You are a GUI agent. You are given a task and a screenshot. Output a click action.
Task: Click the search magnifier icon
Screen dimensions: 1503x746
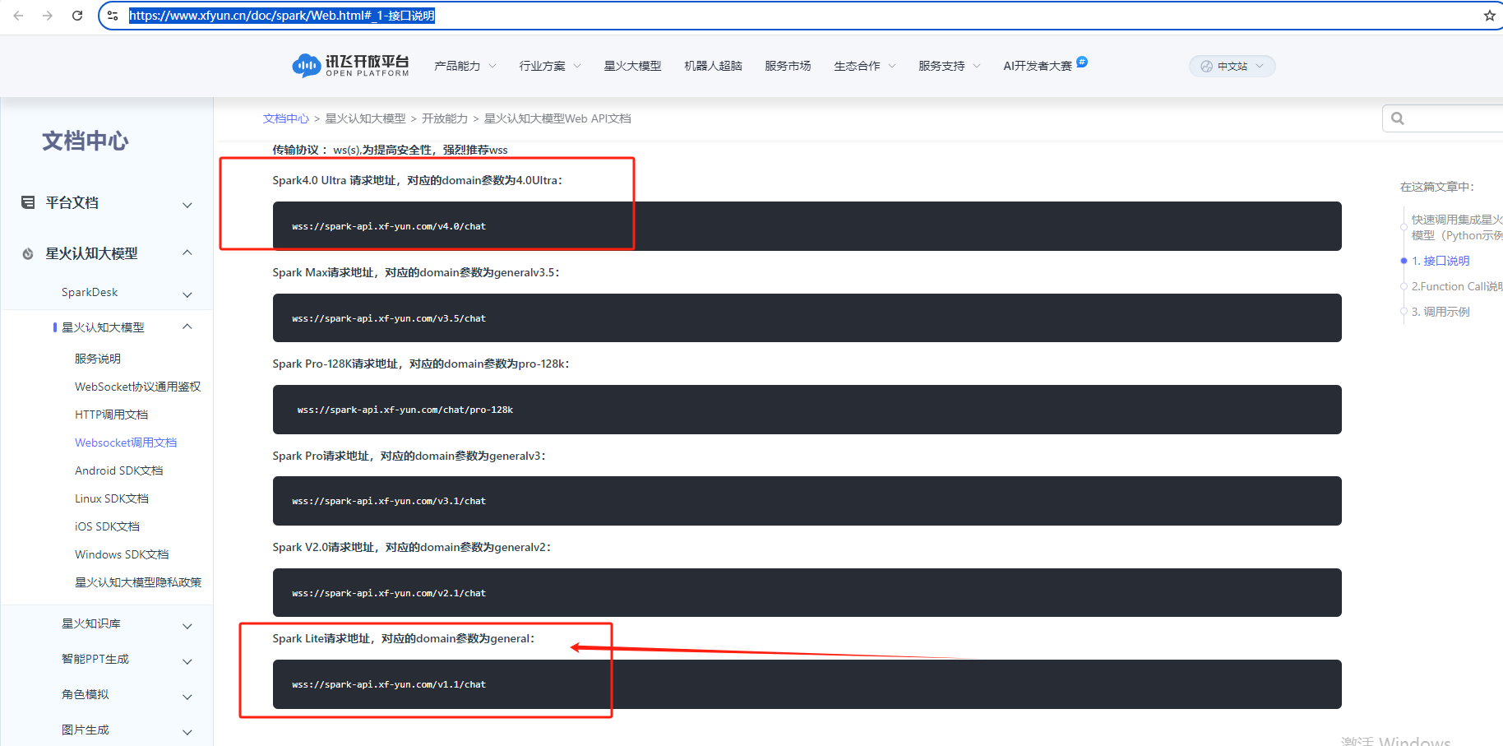pos(1398,118)
